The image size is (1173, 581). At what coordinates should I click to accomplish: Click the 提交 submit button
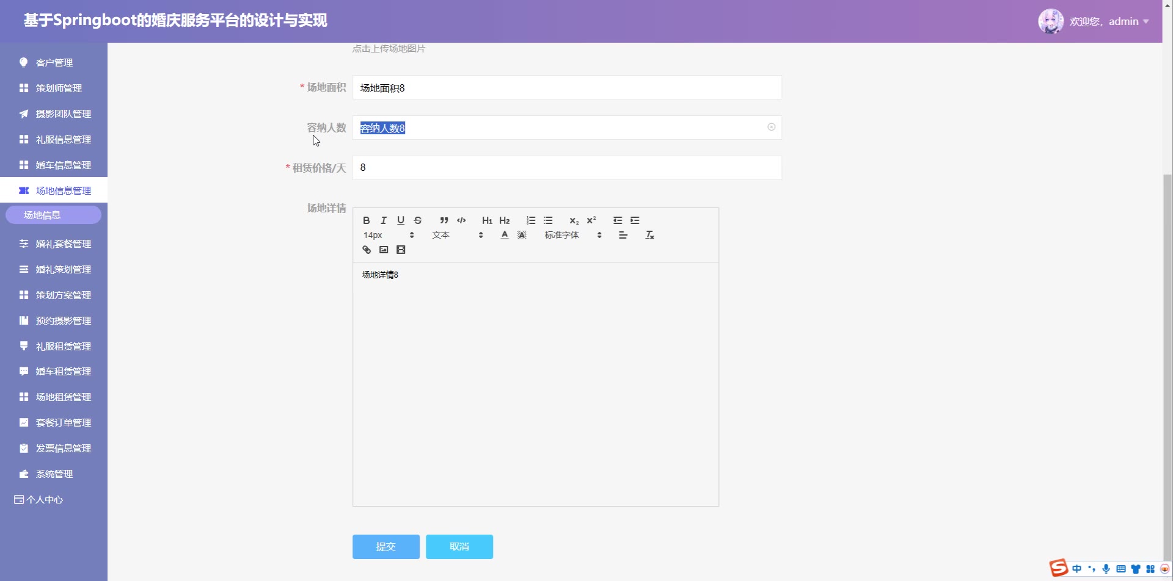coord(386,547)
